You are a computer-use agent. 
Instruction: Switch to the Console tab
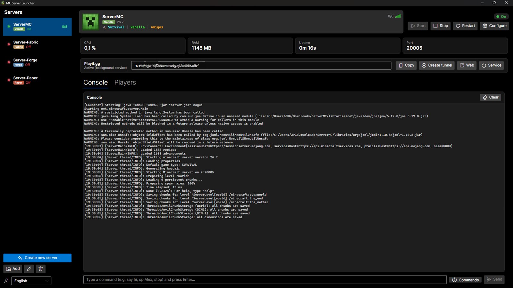pos(96,83)
